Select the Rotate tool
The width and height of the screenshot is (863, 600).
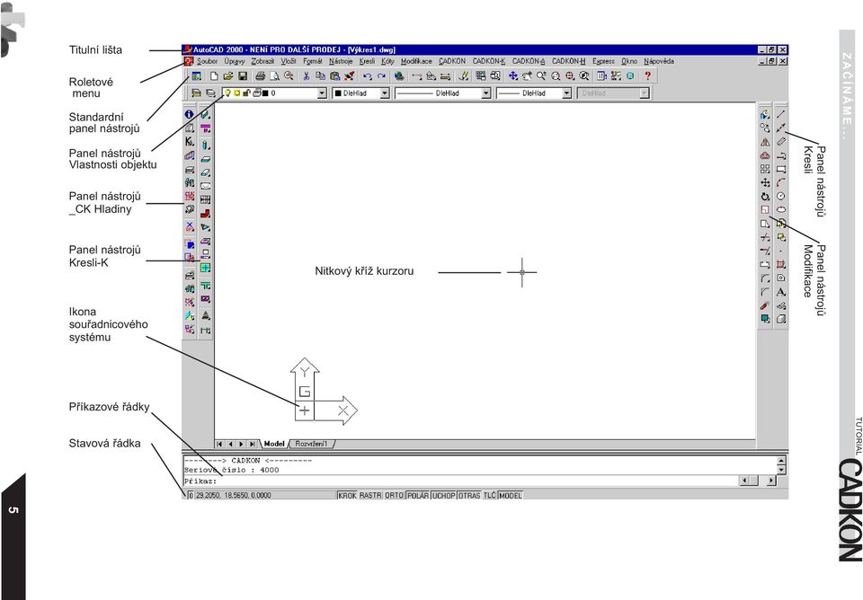765,197
